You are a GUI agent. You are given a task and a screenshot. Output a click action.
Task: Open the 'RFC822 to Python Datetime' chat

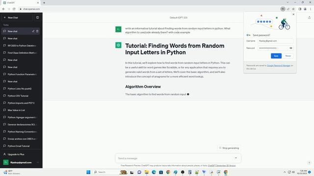[x=21, y=45]
